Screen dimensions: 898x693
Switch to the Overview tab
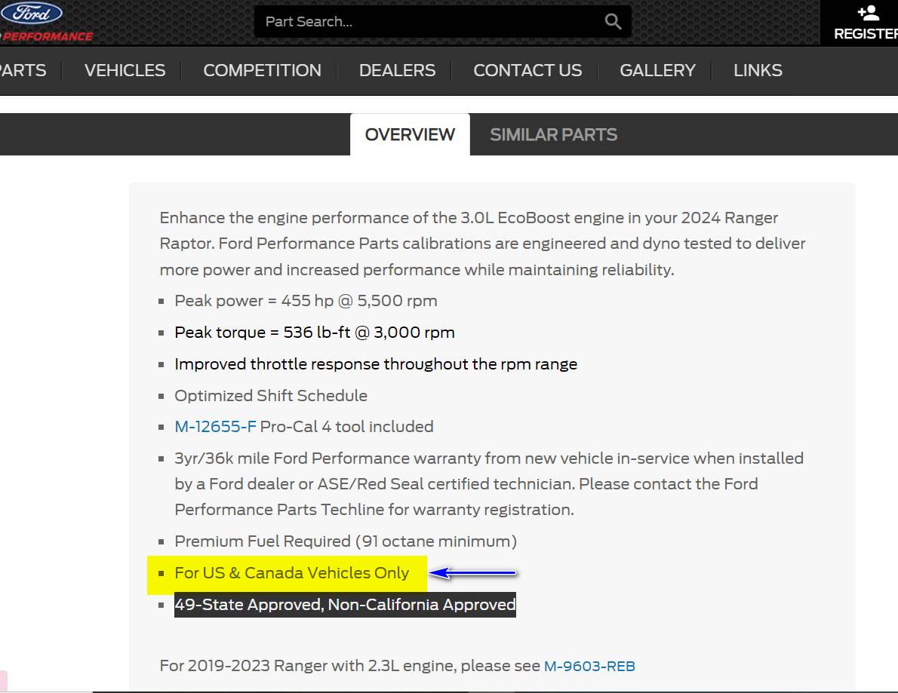click(410, 134)
